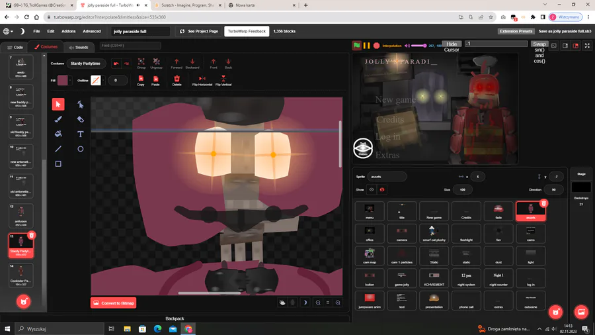The image size is (595, 335).
Task: Switch to small stage layout
Action: pos(565,46)
